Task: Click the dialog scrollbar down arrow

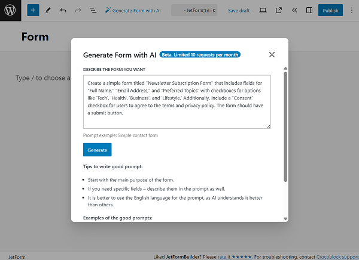Action: click(x=285, y=219)
